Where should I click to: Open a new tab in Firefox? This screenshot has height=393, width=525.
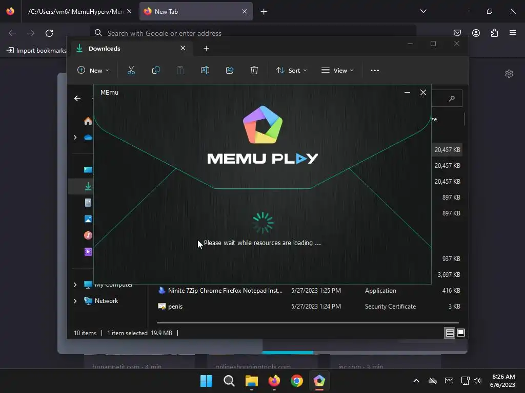[264, 12]
